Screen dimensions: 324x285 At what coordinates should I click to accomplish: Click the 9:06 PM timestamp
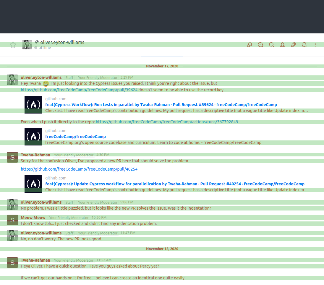(127, 202)
